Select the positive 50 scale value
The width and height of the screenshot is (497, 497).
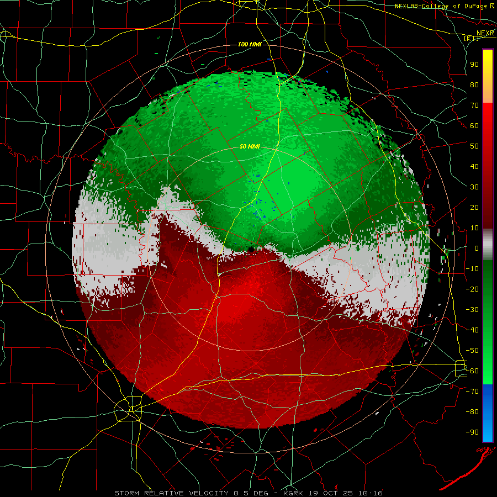pos(474,146)
